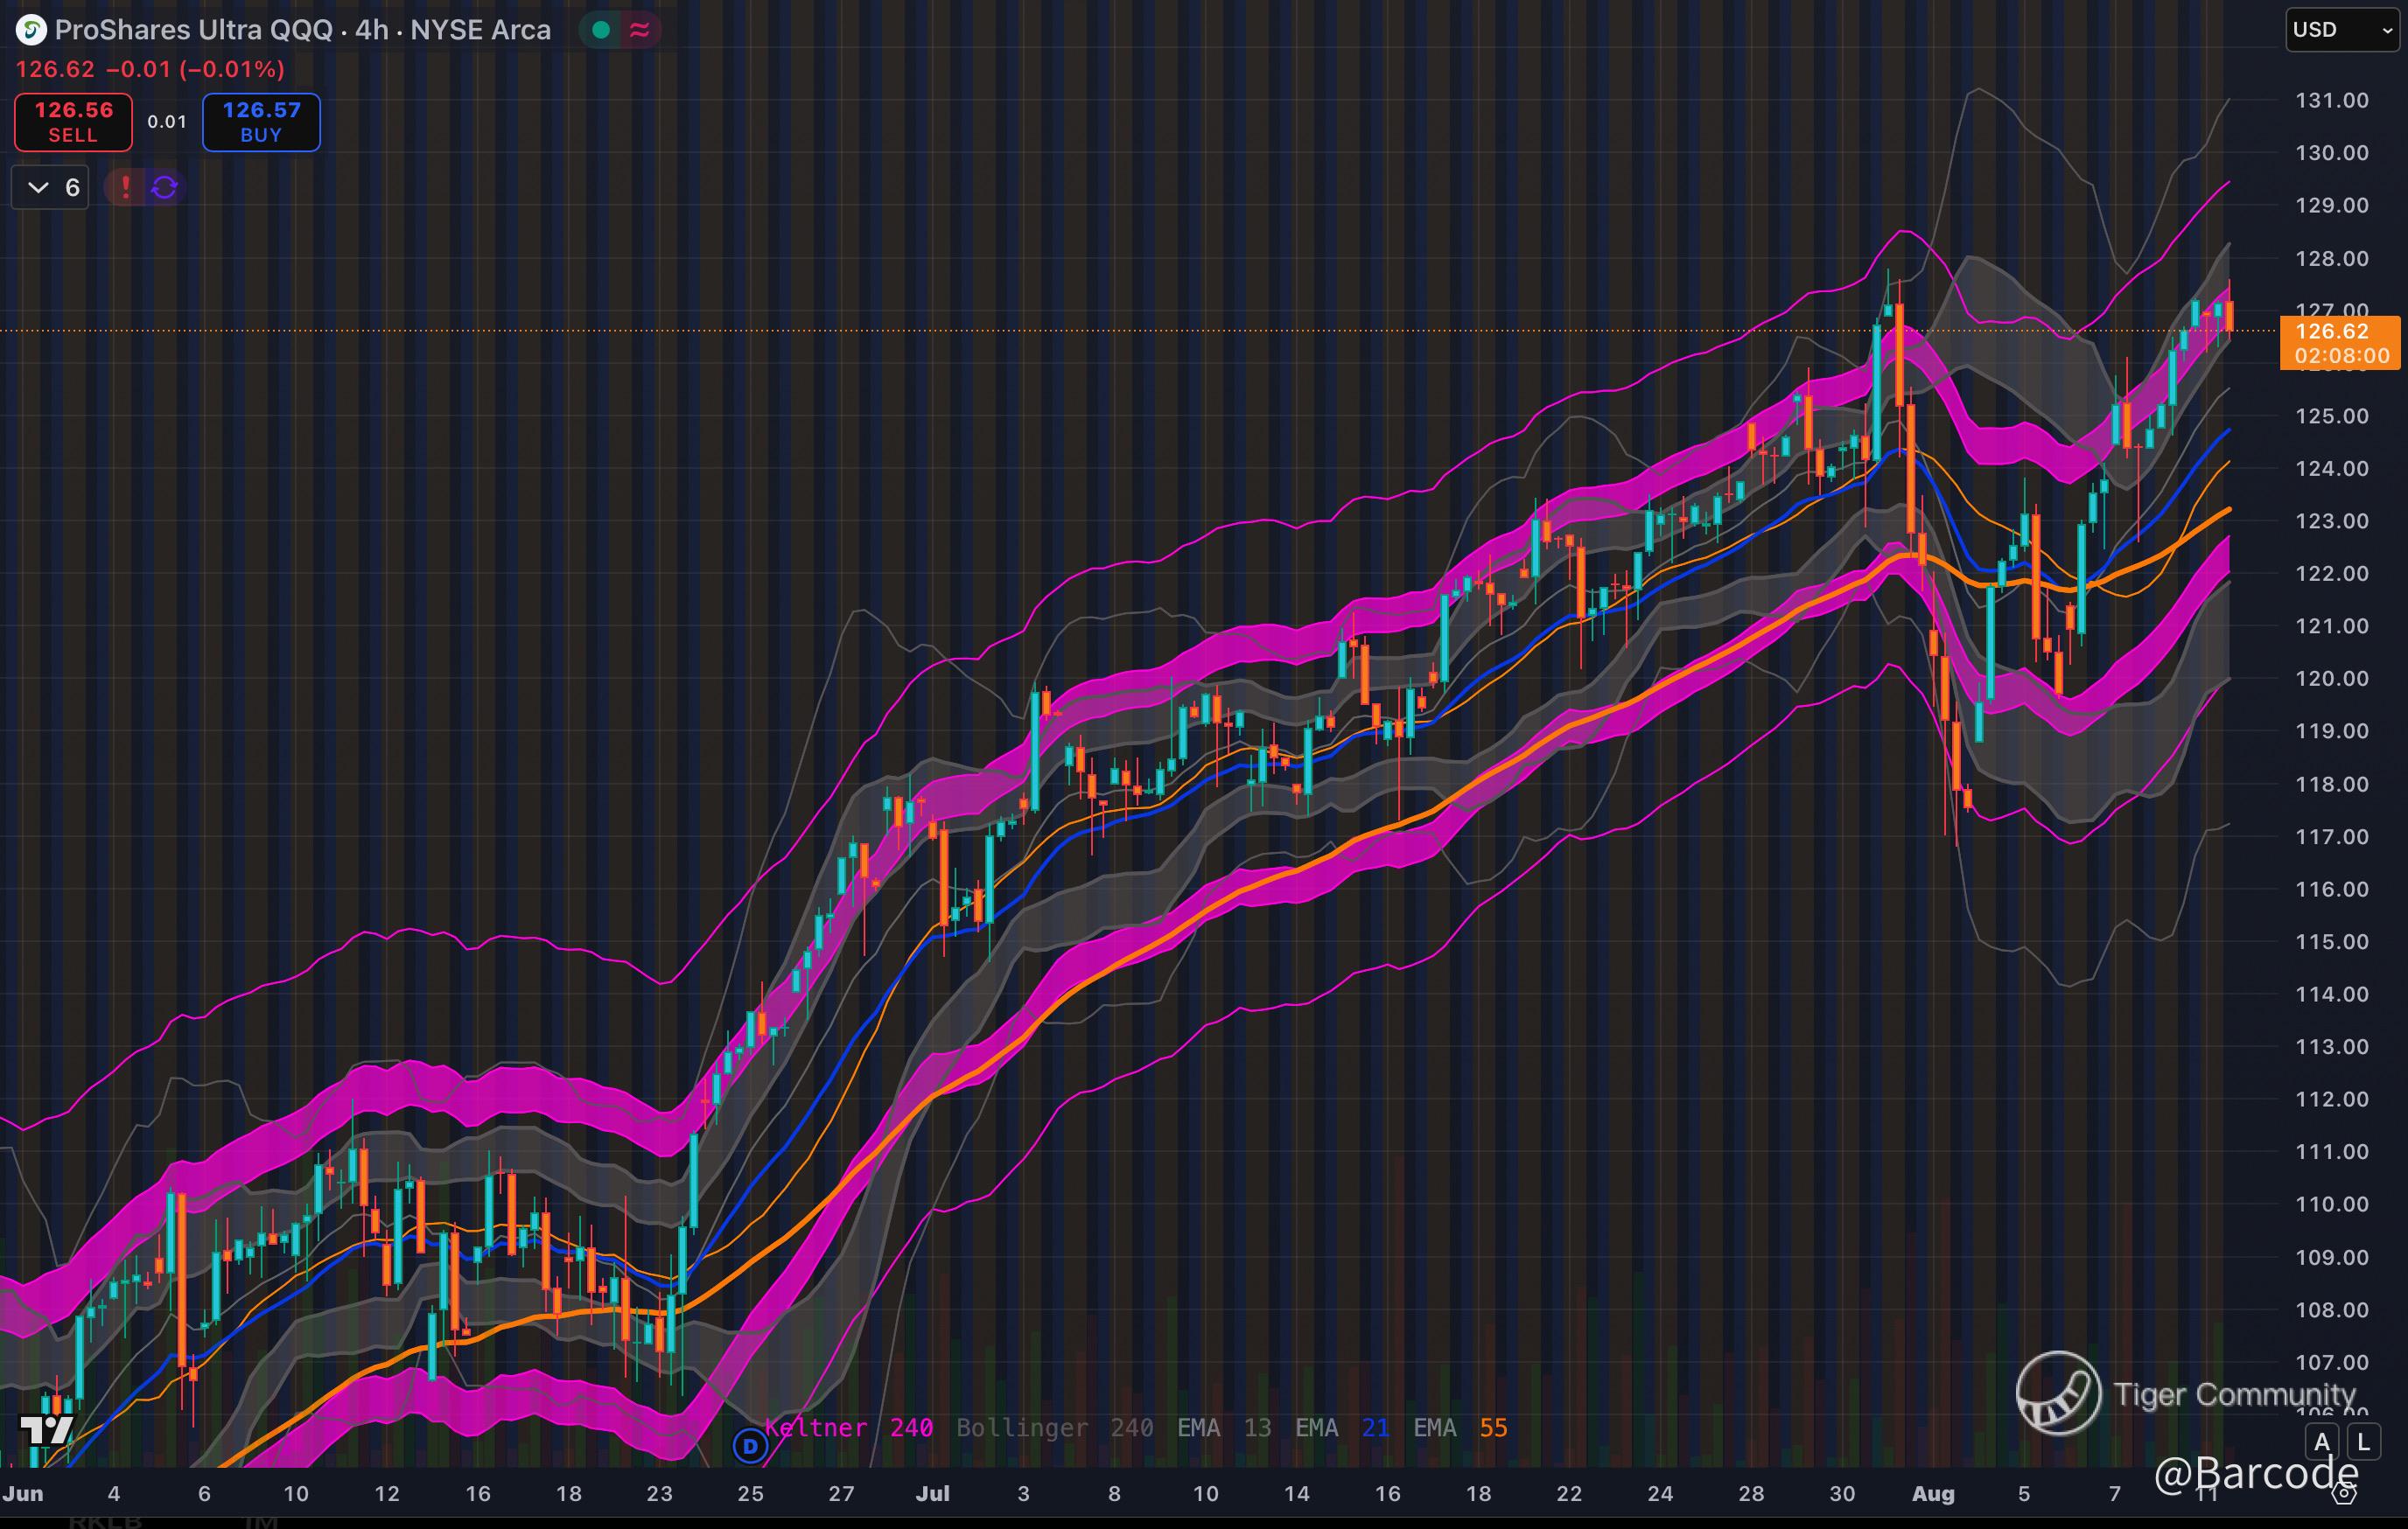This screenshot has height=1529, width=2408.
Task: Open chart settings hexagon gear icon
Action: [x=2346, y=1495]
